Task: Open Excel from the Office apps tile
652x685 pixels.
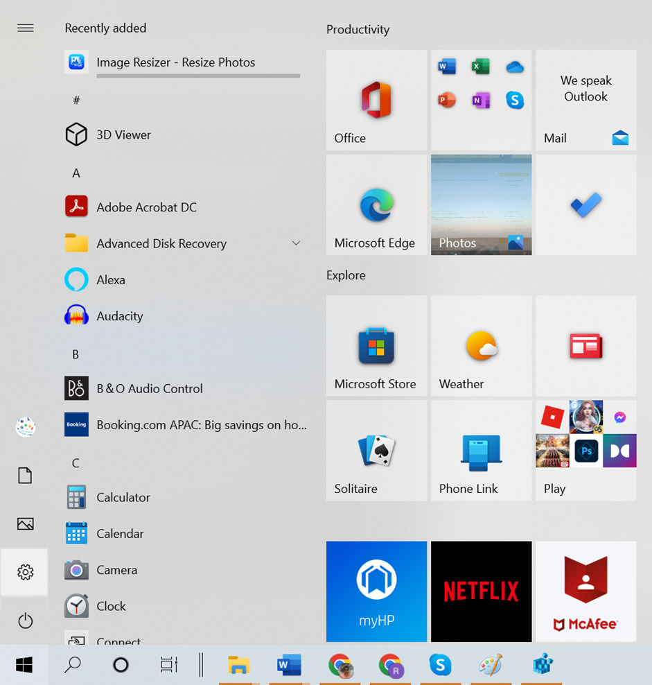Action: [481, 67]
